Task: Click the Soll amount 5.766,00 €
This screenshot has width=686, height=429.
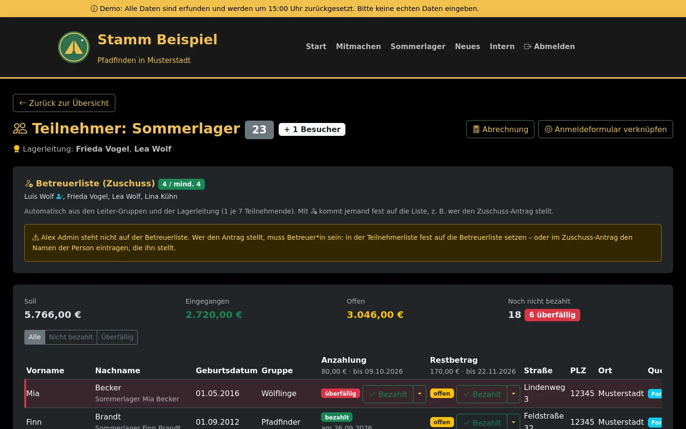Action: (x=53, y=315)
